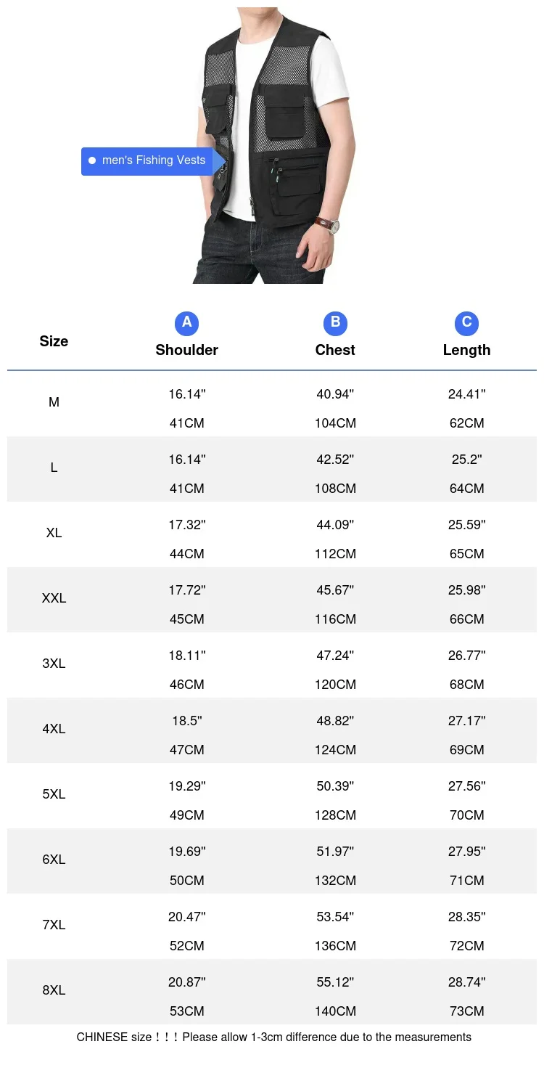Click the 8XL size row label
The height and width of the screenshot is (1089, 544).
(x=54, y=990)
